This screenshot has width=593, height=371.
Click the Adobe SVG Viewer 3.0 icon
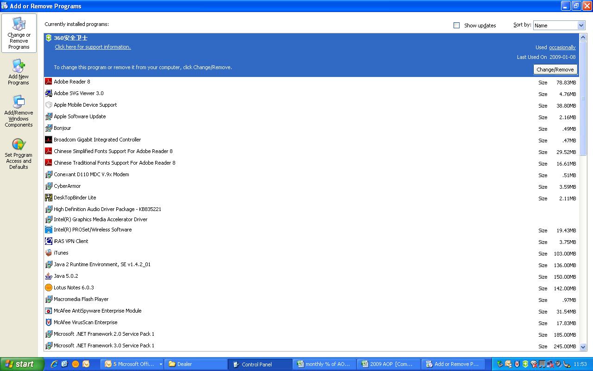click(x=49, y=93)
